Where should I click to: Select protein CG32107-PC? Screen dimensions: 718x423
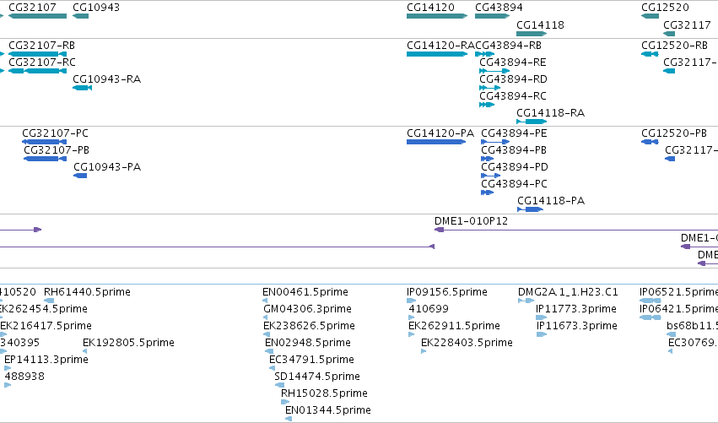pos(45,142)
